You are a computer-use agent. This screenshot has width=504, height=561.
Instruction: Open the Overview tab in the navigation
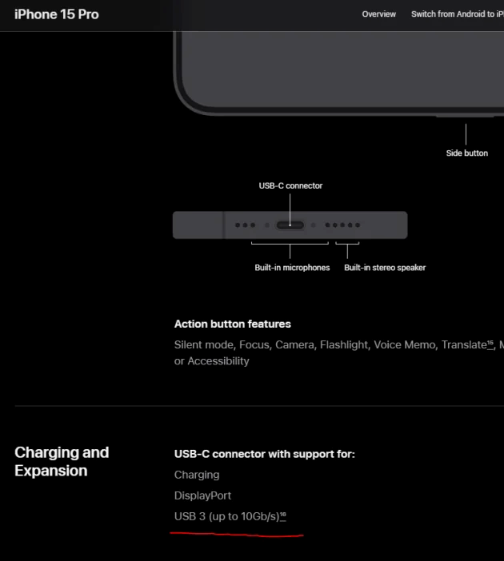[378, 14]
